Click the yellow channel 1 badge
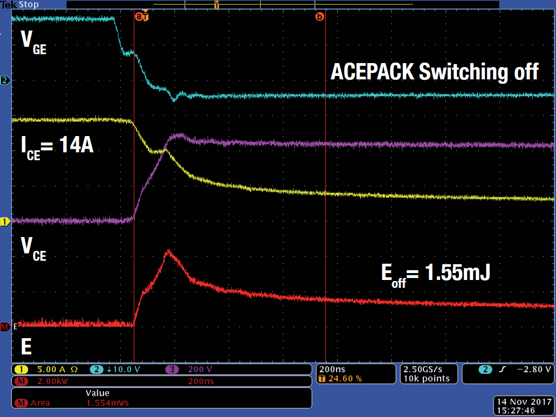 [x=21, y=370]
